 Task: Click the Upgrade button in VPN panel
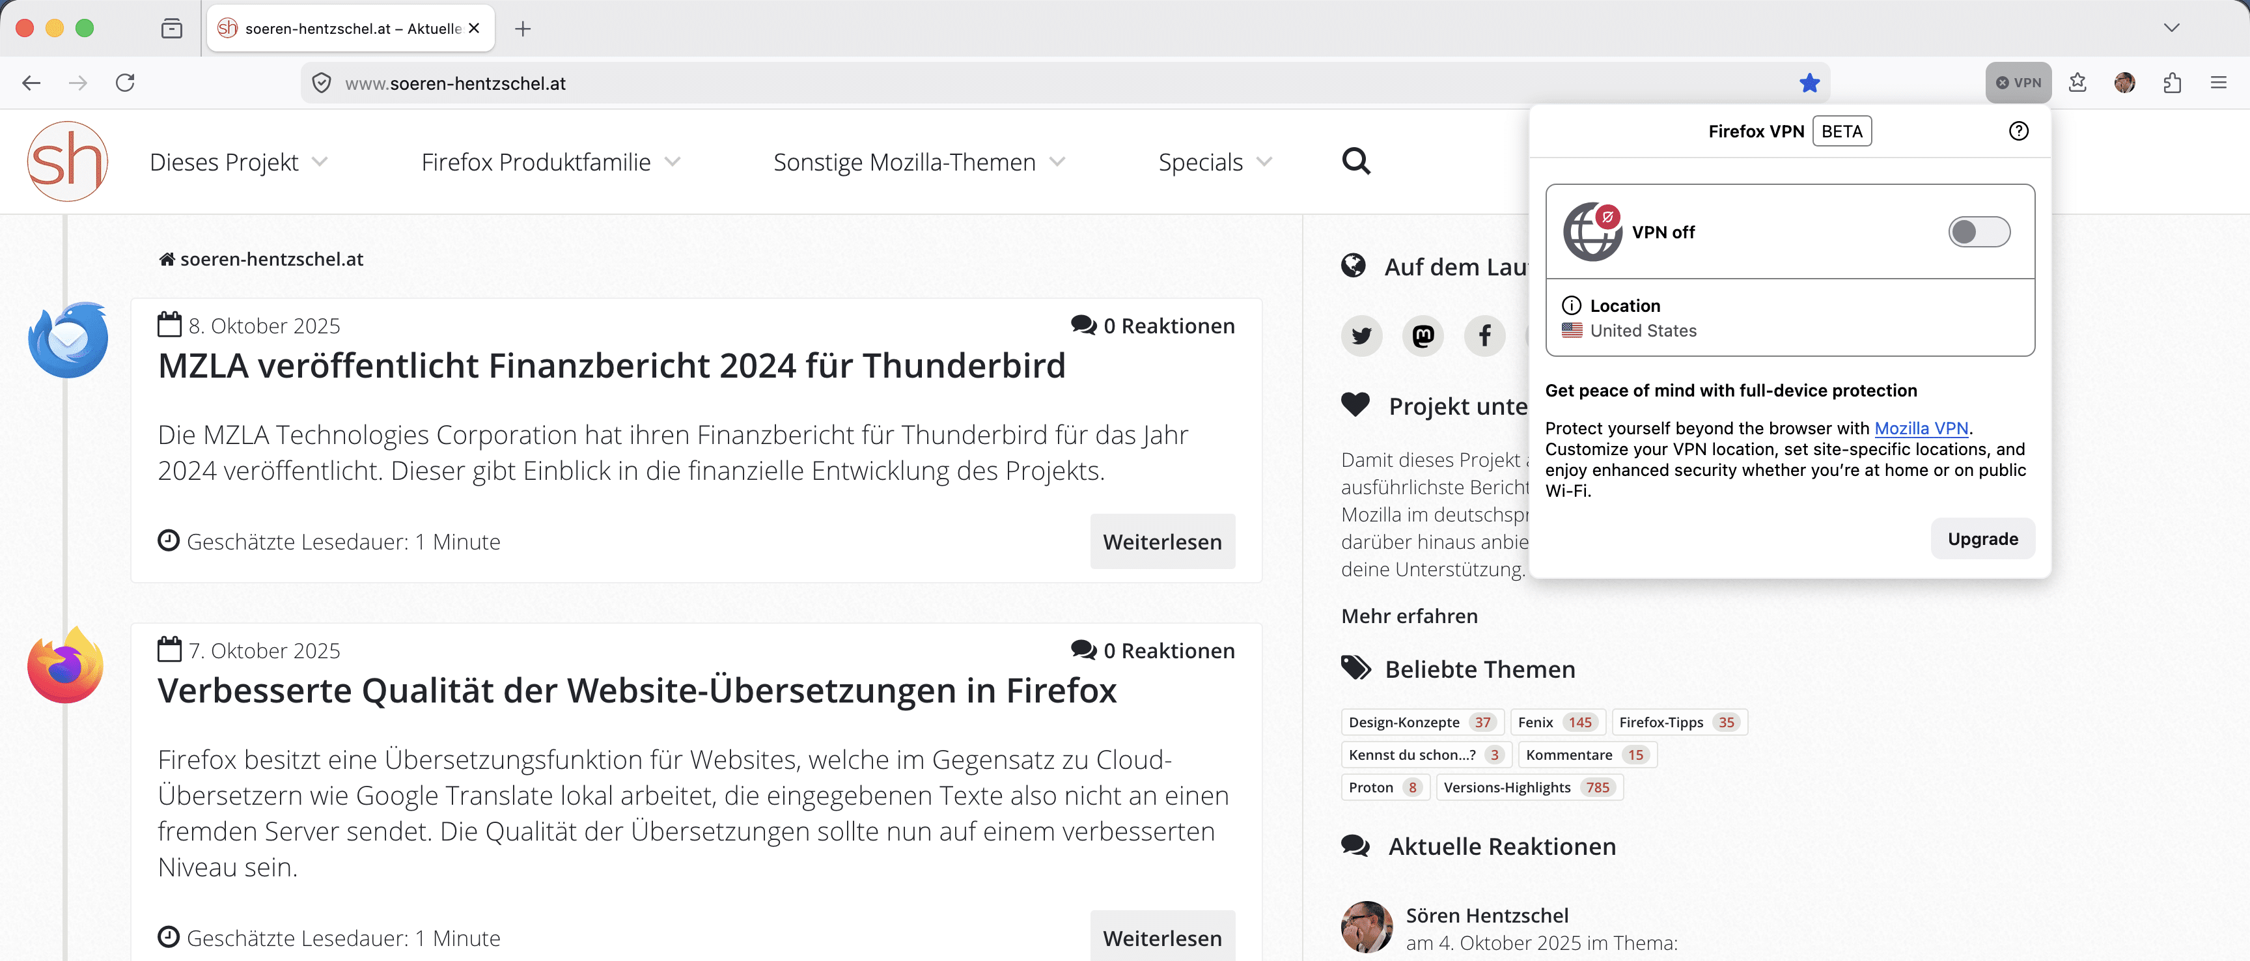[1982, 539]
